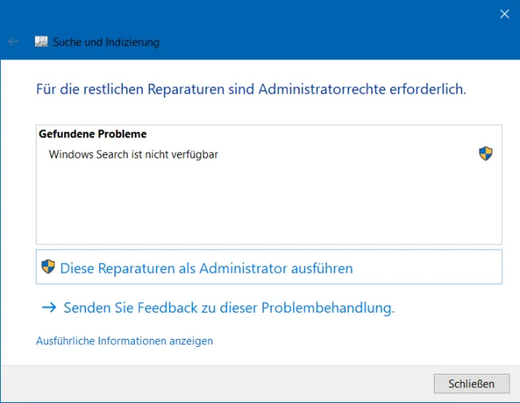Select the Windows Search ist nicht verfügbar entry

pyautogui.click(x=133, y=154)
